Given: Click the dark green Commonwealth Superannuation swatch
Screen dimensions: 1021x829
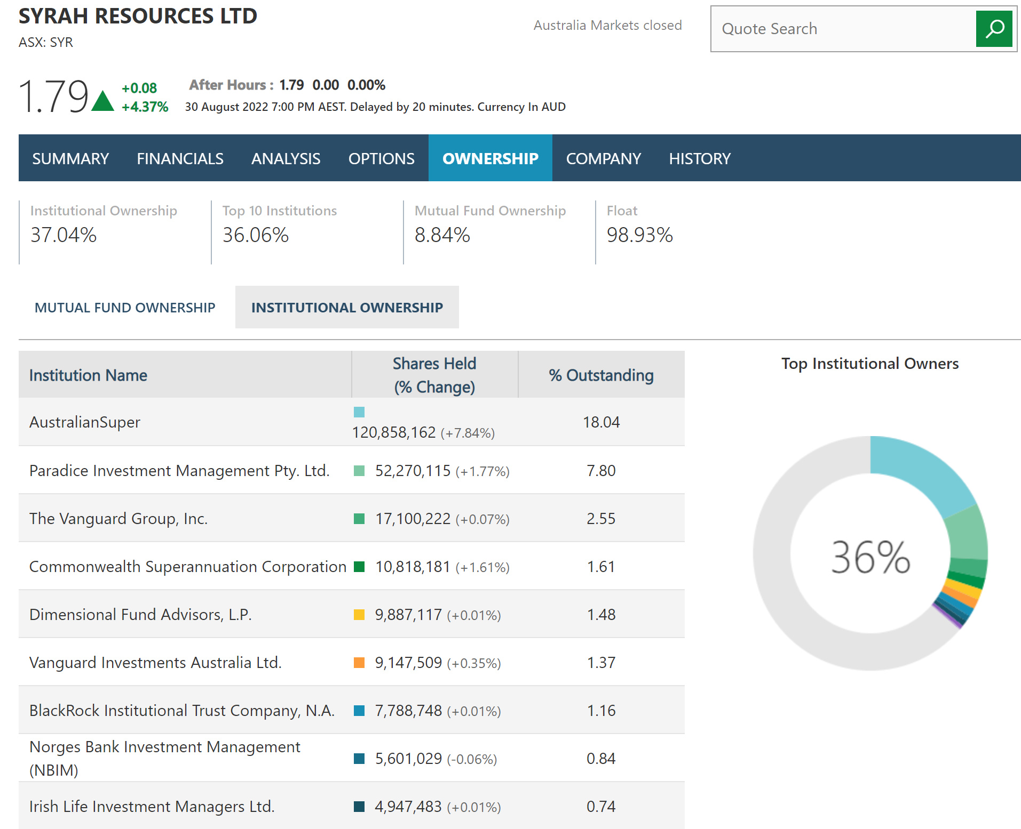Looking at the screenshot, I should tap(359, 567).
